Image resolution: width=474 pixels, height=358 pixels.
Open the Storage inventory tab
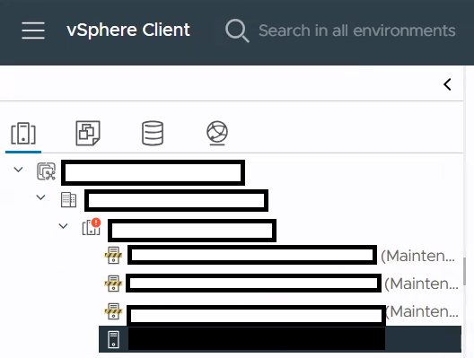coord(153,133)
